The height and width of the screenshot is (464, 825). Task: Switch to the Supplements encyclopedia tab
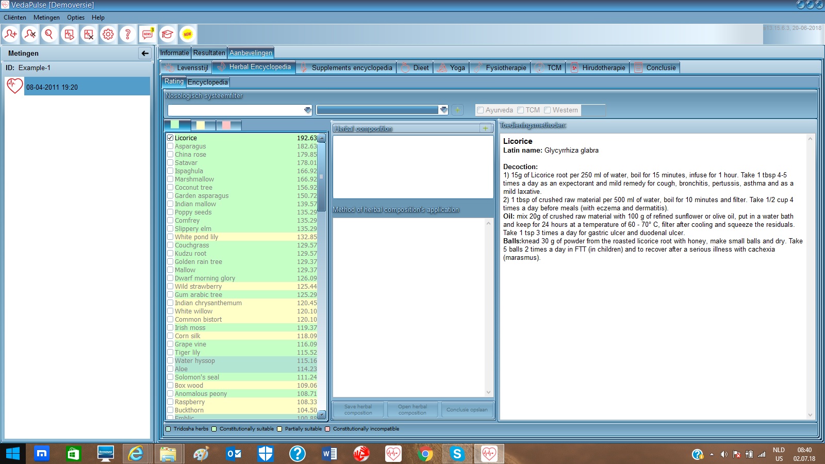tap(346, 68)
